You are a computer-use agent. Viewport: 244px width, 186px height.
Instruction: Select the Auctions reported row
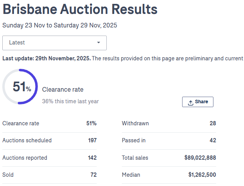pos(49,158)
